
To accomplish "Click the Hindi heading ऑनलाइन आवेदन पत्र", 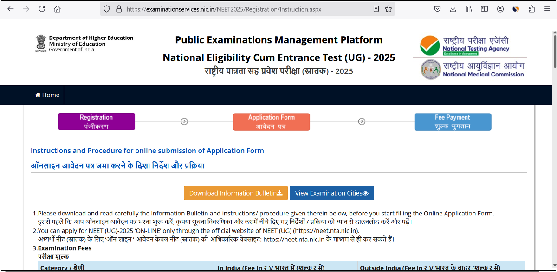I will click(117, 166).
